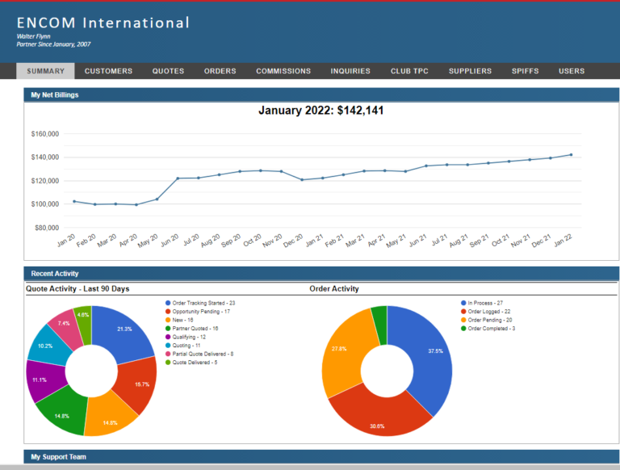This screenshot has width=620, height=470.
Task: Select the In Process legend swatch
Action: [x=463, y=303]
